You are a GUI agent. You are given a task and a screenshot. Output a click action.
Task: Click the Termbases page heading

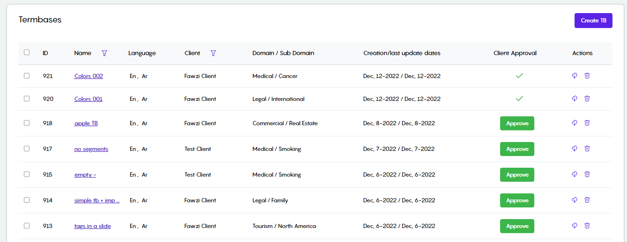pos(40,20)
